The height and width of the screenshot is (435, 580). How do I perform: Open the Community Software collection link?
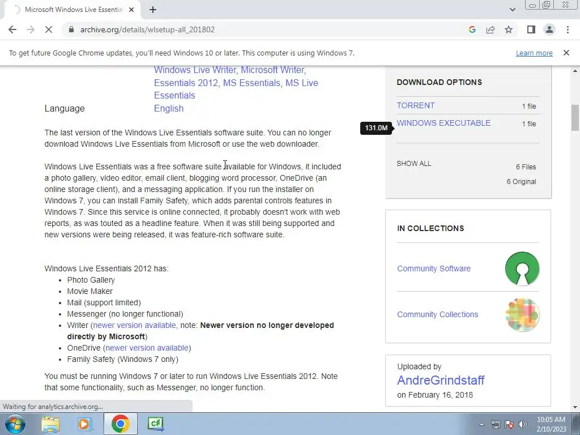[x=434, y=268]
